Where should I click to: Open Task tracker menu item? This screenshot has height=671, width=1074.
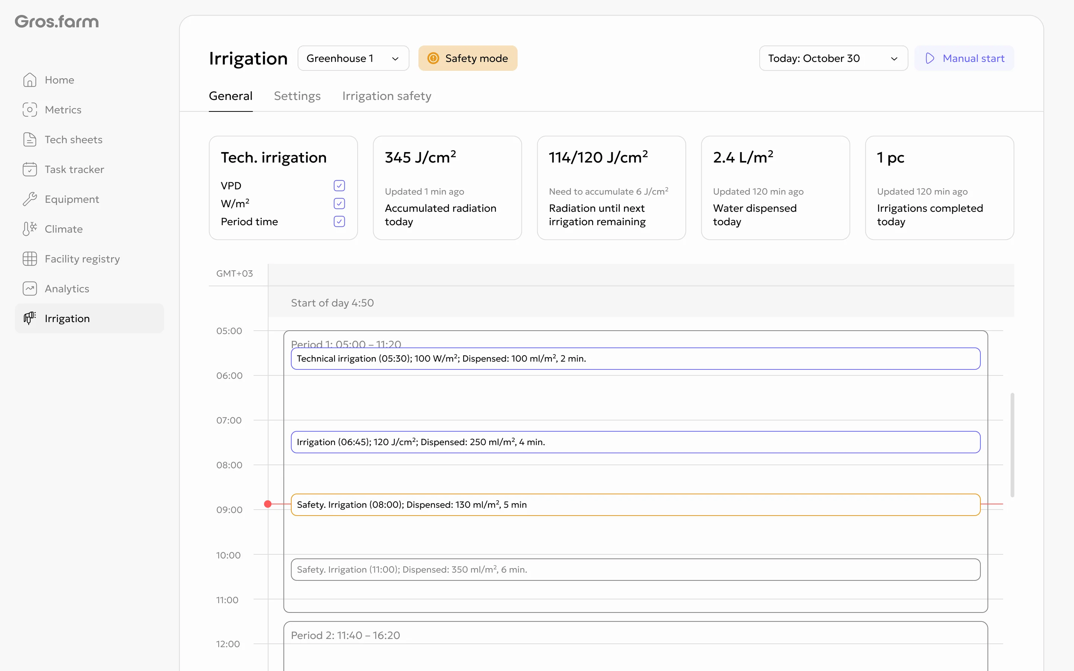[x=89, y=169]
